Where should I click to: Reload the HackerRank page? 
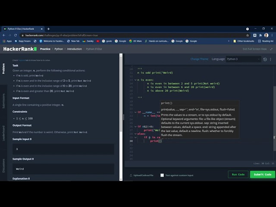click(16, 35)
